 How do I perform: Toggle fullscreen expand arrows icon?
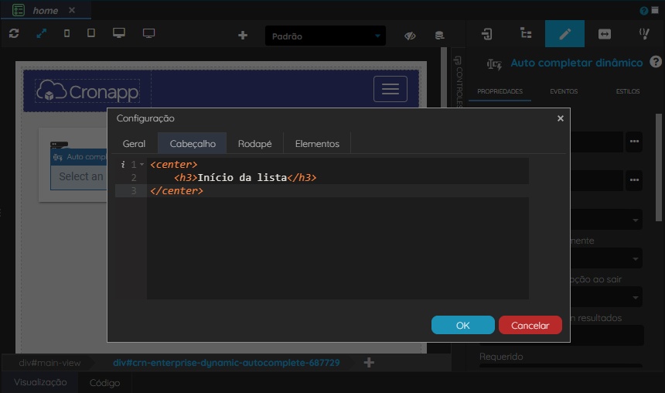tap(41, 33)
